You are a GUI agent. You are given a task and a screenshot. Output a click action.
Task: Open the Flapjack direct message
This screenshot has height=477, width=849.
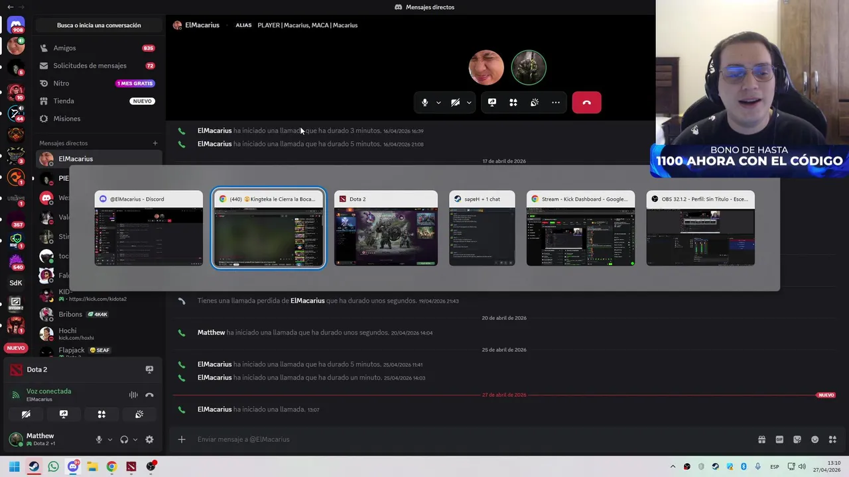tap(99, 350)
